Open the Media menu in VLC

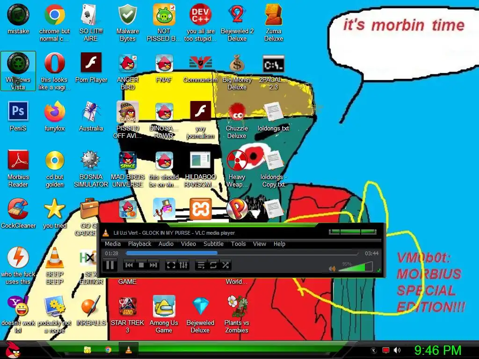pyautogui.click(x=112, y=244)
